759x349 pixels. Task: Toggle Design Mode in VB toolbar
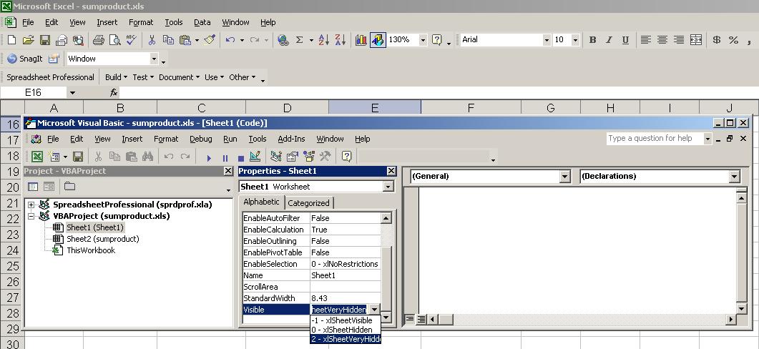(x=255, y=157)
